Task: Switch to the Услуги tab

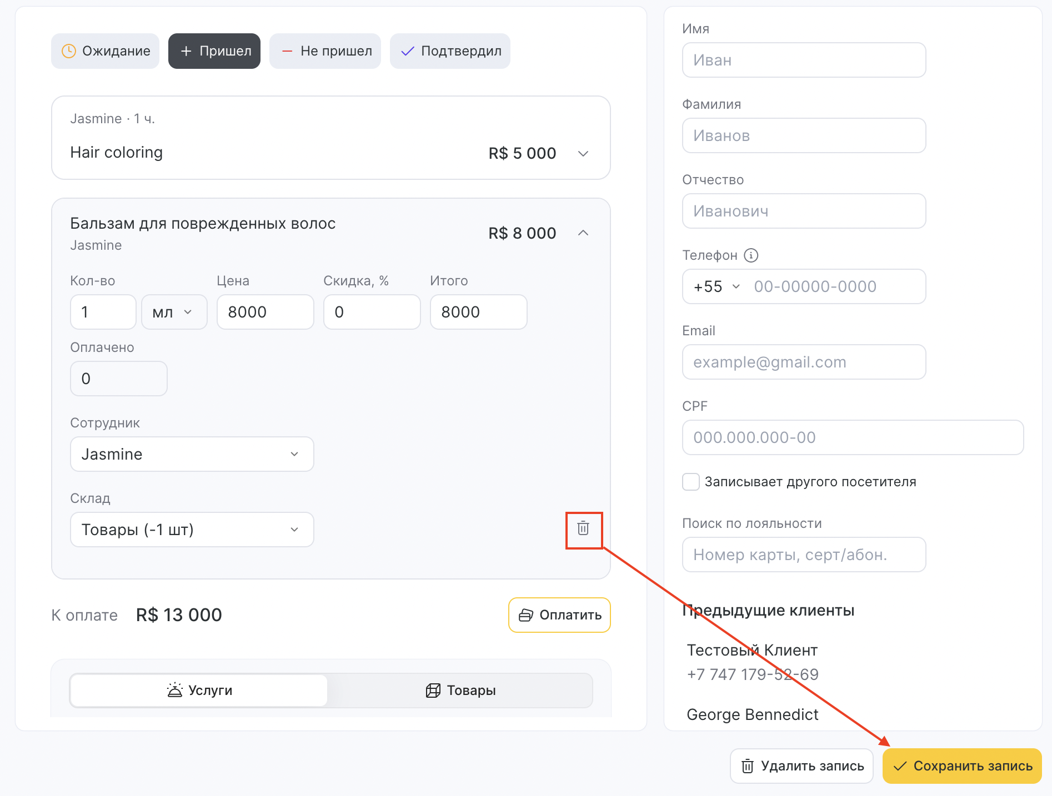Action: (199, 691)
